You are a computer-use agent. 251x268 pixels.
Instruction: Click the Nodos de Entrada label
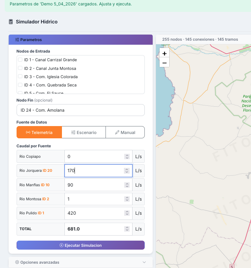33,51
